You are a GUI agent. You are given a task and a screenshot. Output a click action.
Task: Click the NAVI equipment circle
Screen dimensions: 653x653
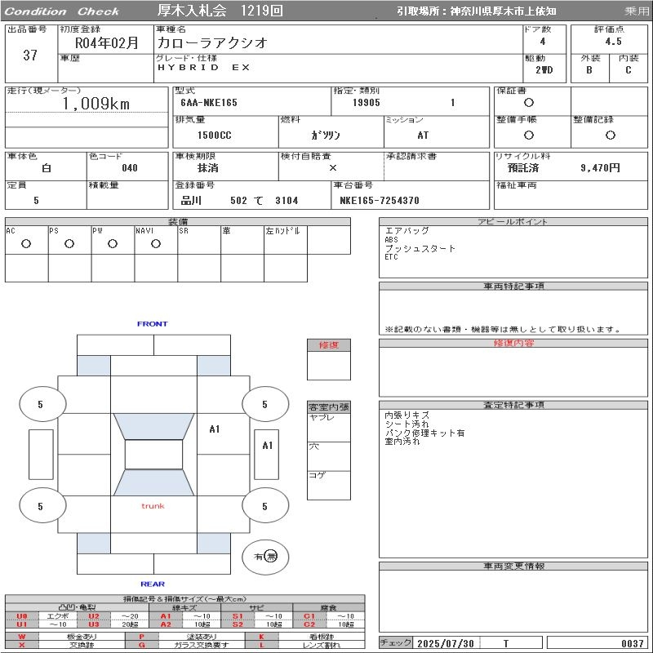[x=156, y=243]
